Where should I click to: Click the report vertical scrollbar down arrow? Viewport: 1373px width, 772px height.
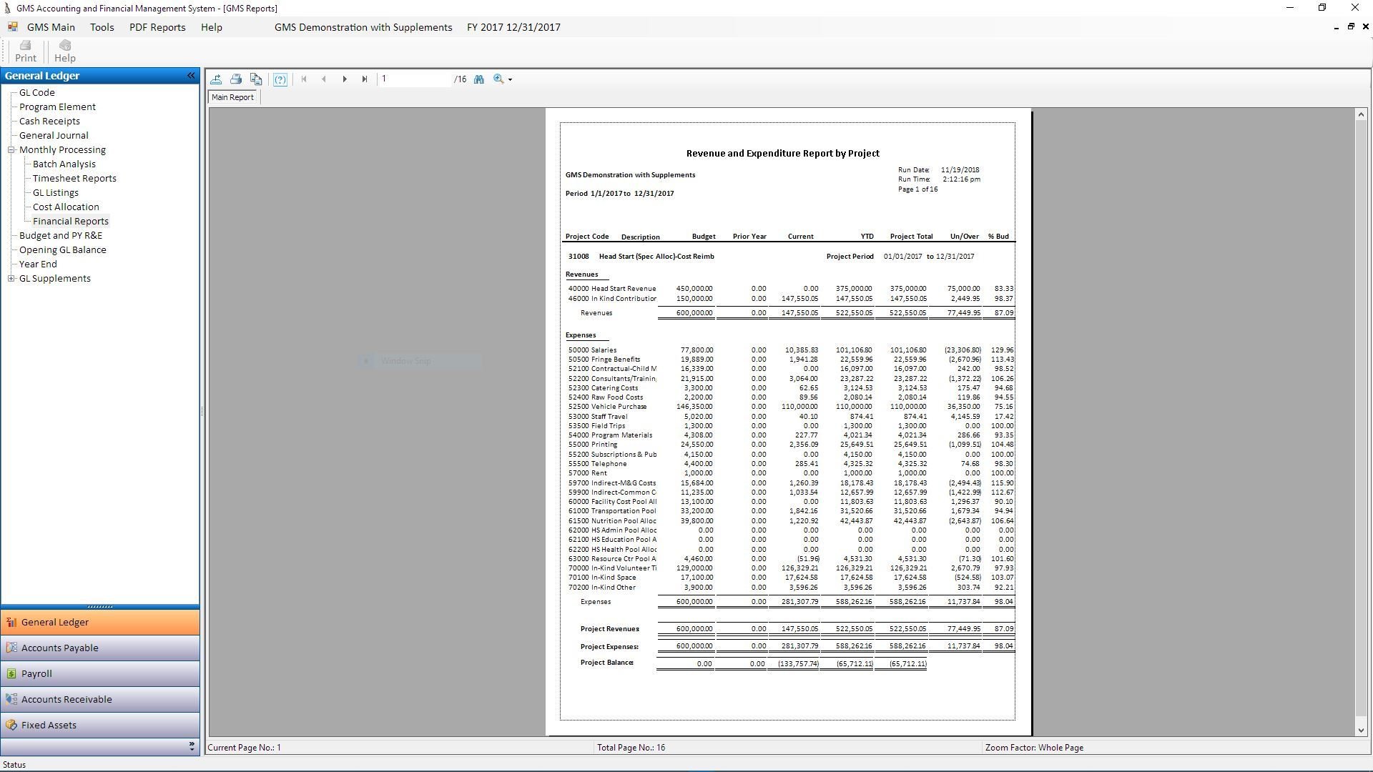coord(1361,730)
